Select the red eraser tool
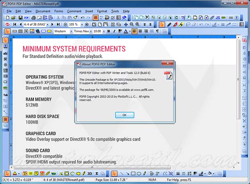Image resolution: width=250 pixels, height=184 pixels. (x=175, y=24)
